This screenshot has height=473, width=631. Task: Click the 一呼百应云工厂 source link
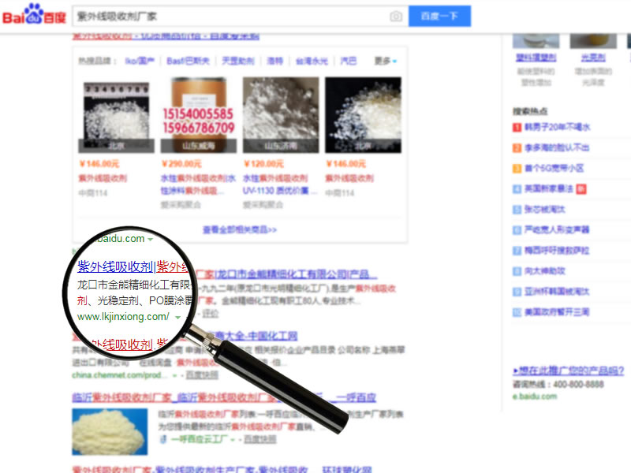tap(199, 439)
